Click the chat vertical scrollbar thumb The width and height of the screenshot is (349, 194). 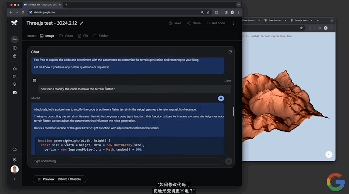(233, 112)
